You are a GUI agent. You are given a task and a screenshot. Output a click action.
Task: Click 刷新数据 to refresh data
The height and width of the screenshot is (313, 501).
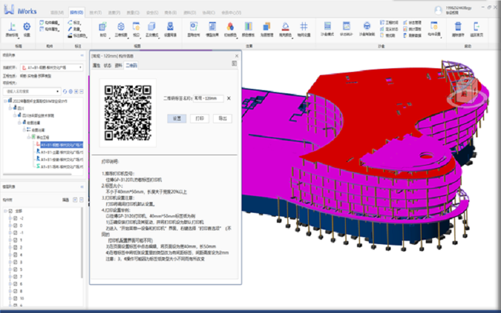pos(413,36)
